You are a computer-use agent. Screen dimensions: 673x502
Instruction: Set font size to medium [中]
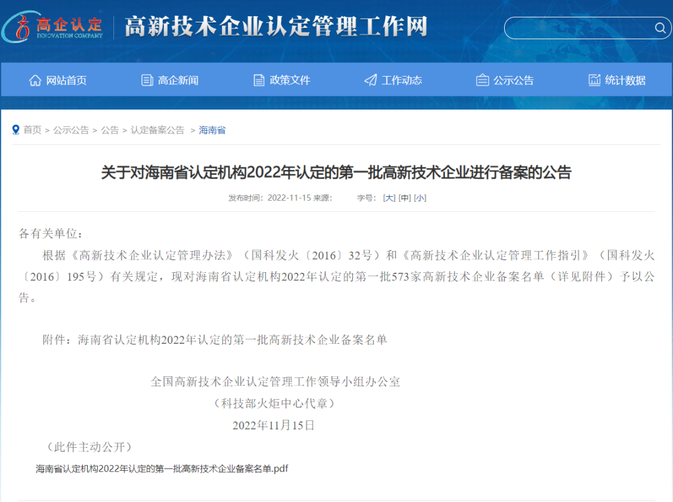(404, 198)
